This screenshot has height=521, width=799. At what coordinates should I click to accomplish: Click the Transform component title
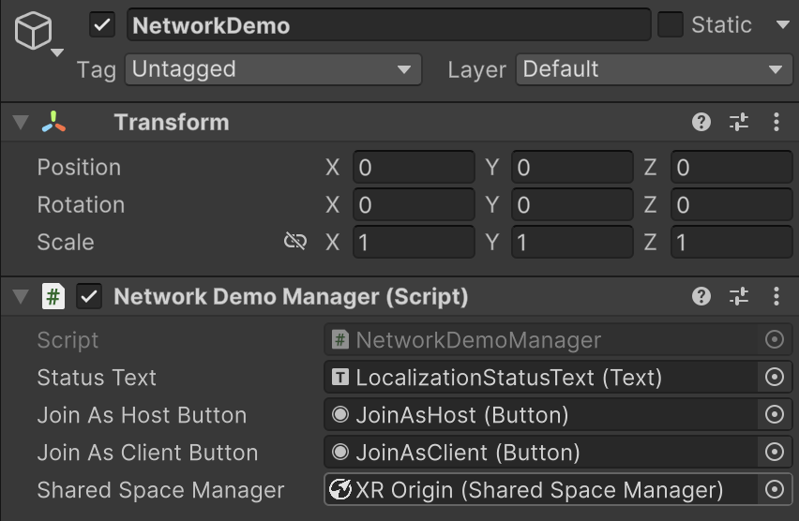point(172,122)
